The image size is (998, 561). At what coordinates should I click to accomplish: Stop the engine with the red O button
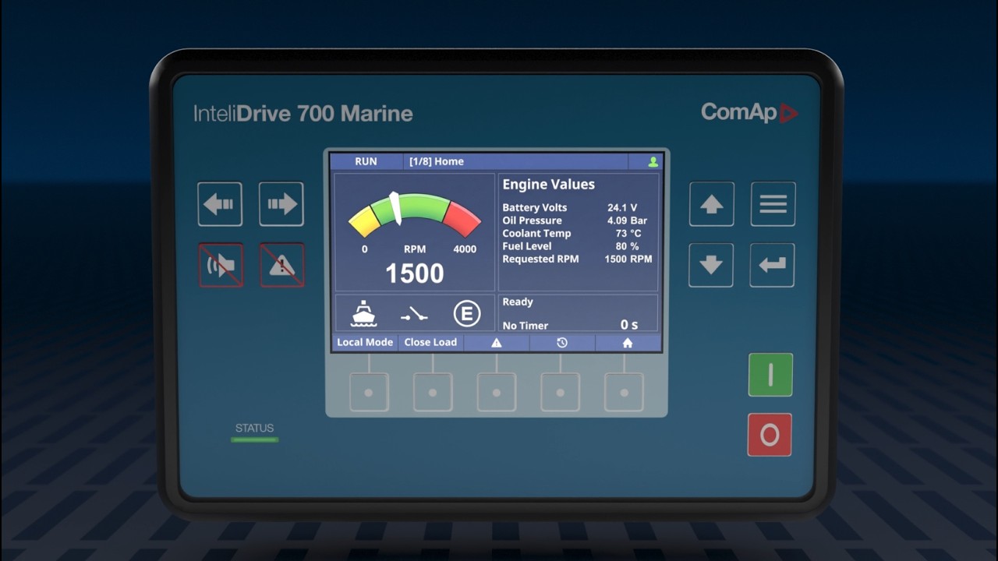coord(770,435)
